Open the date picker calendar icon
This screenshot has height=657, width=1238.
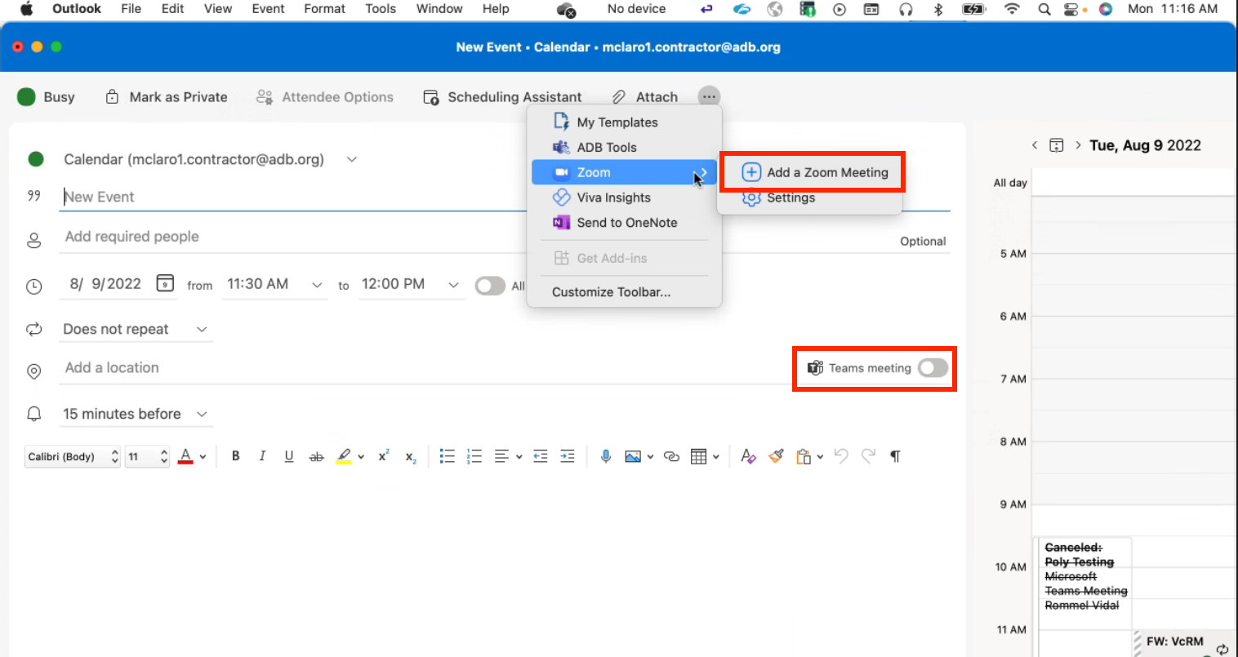(x=165, y=283)
